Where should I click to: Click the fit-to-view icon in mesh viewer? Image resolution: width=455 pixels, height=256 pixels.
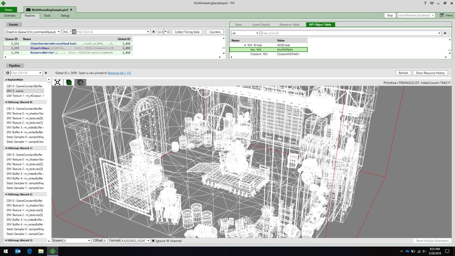(58, 82)
